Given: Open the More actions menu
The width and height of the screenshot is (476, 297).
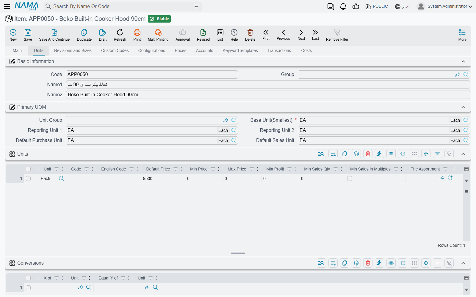Looking at the screenshot, I should coord(462,35).
